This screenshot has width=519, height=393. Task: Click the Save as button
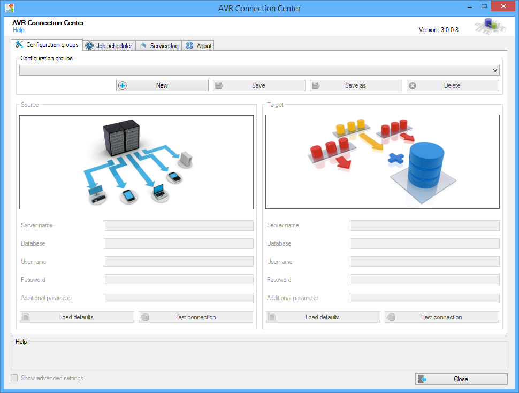click(356, 85)
